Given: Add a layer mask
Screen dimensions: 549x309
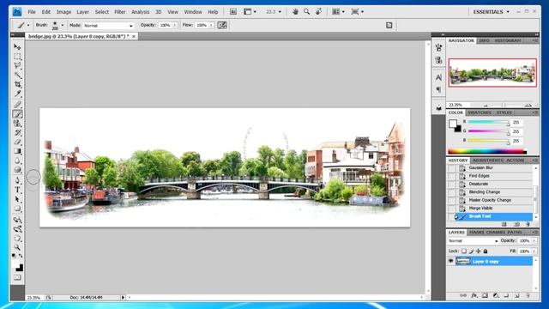Looking at the screenshot, I should click(485, 295).
